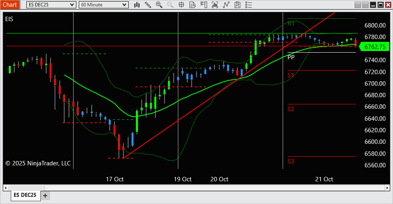Open the strategies icon
Image resolution: width=393 pixels, height=204 pixels.
pyautogui.click(x=226, y=5)
